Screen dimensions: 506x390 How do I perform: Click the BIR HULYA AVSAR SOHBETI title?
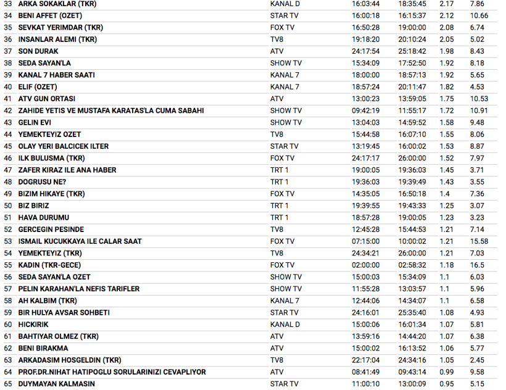pyautogui.click(x=64, y=313)
